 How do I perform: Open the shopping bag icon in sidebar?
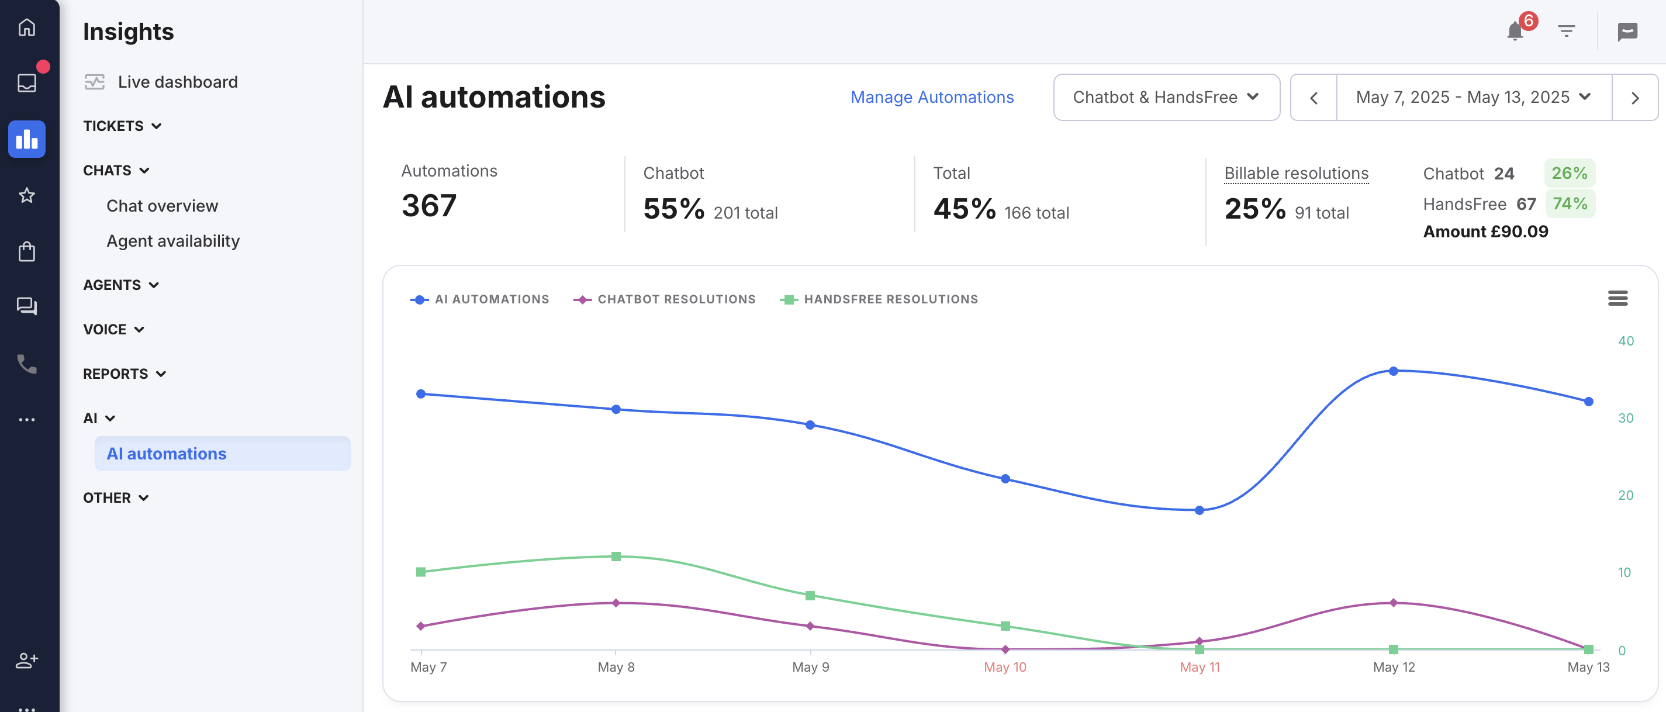pos(26,251)
